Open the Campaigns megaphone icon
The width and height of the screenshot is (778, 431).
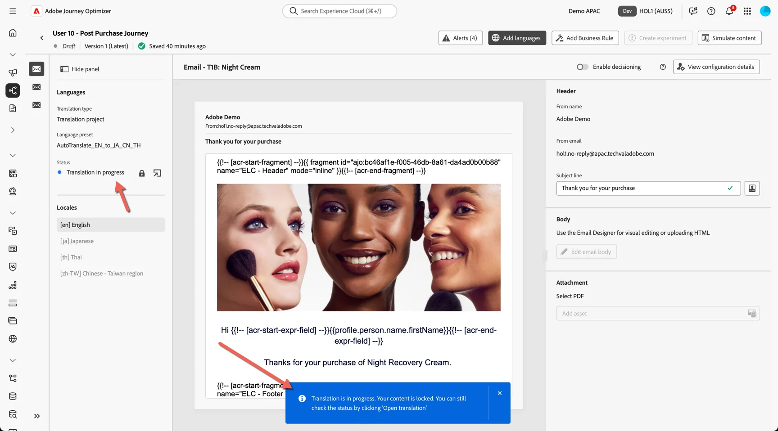[13, 72]
